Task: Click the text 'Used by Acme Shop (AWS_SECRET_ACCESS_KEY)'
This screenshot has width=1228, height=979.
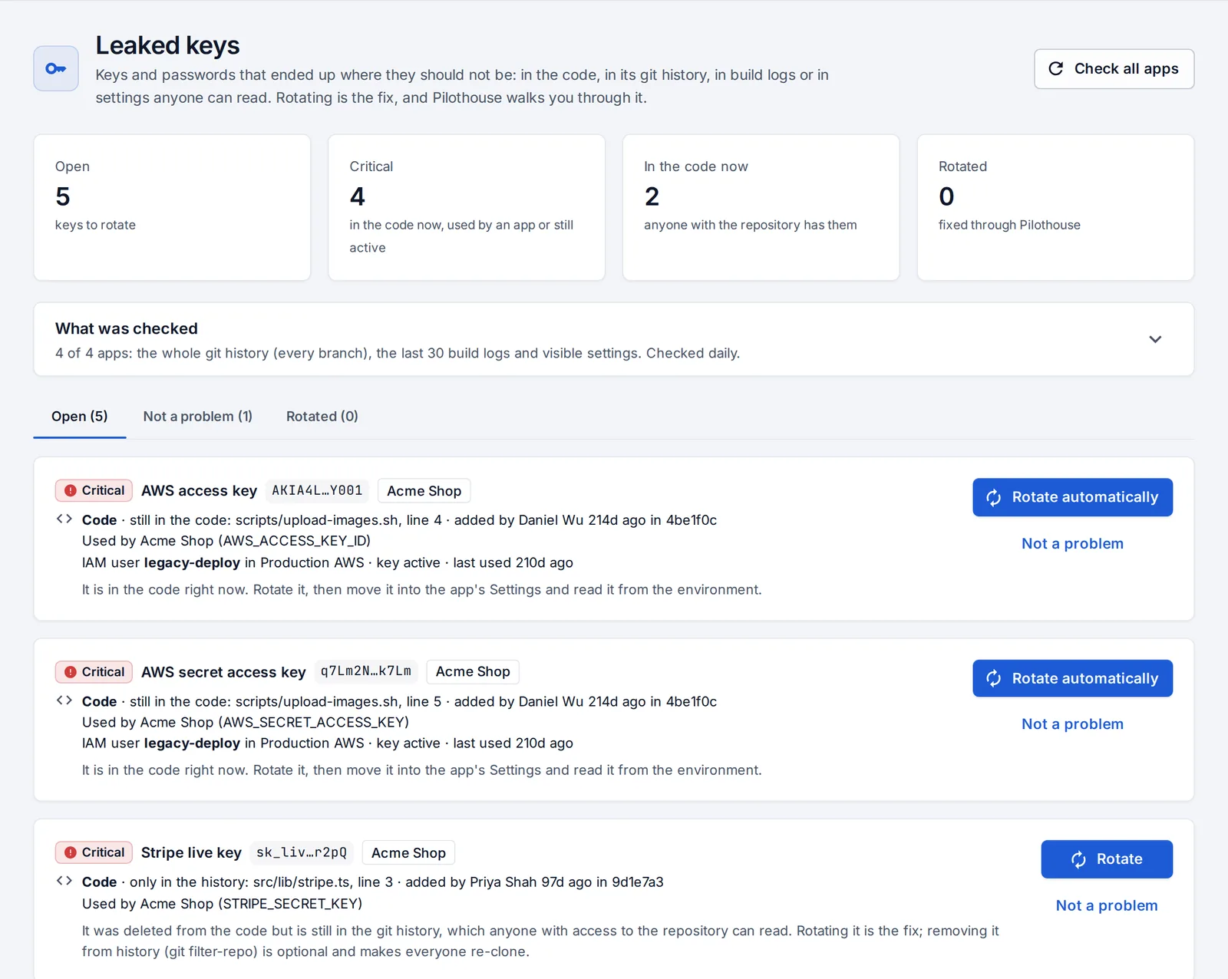Action: [x=246, y=722]
